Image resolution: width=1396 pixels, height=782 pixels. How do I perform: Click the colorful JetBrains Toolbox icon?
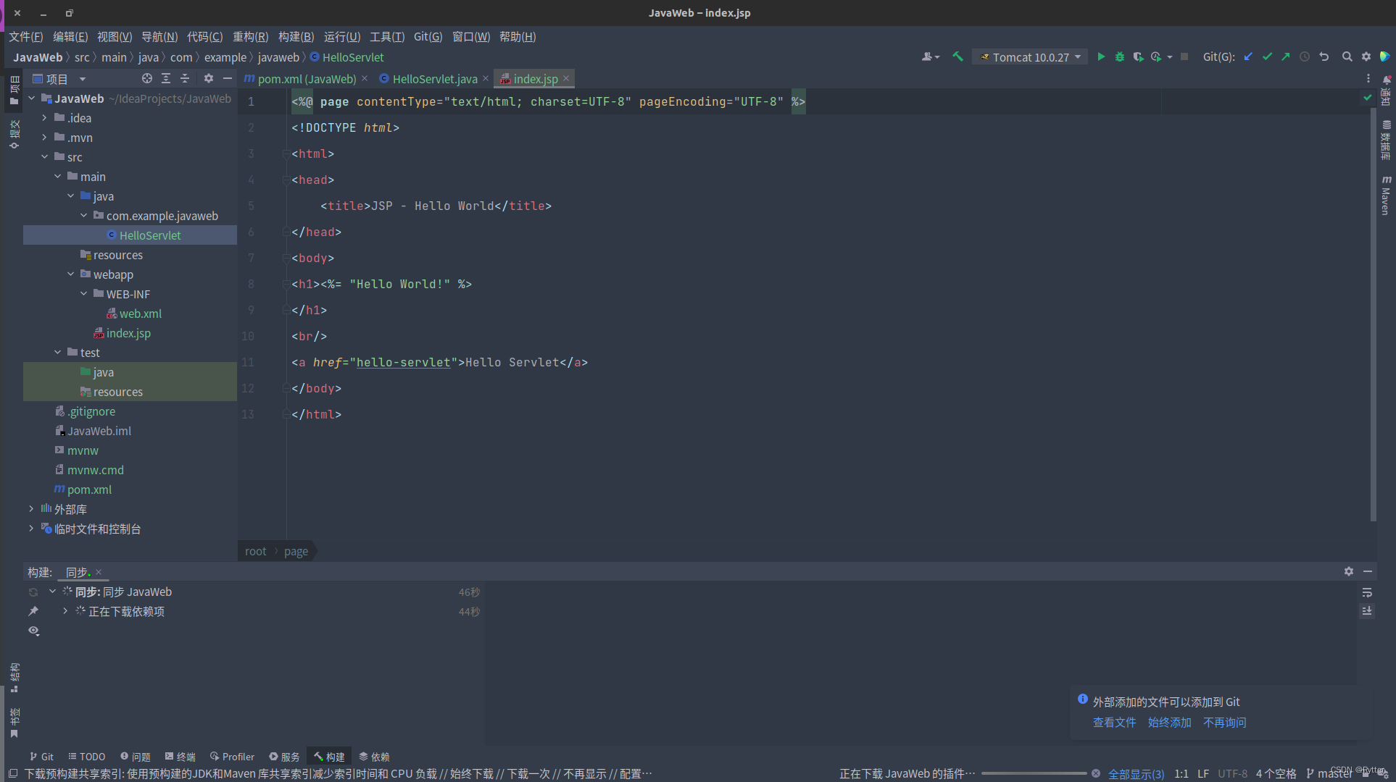1384,57
